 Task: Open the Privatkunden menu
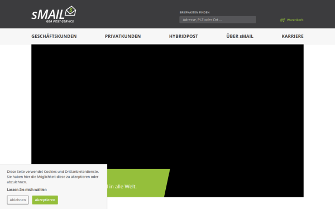(123, 36)
